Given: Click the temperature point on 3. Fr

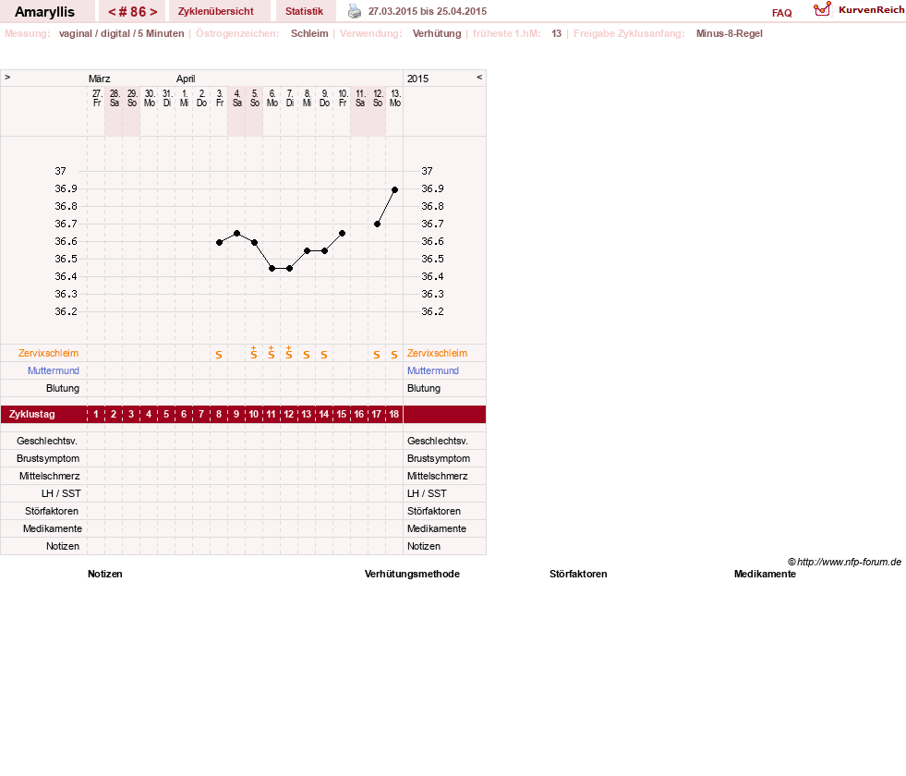Looking at the screenshot, I should click(x=219, y=243).
